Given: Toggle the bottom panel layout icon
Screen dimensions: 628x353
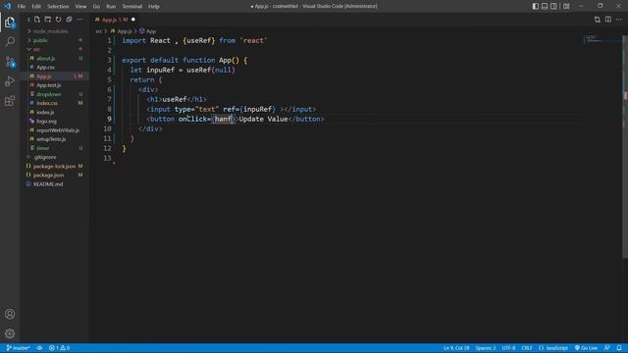Looking at the screenshot, I should 545,6.
